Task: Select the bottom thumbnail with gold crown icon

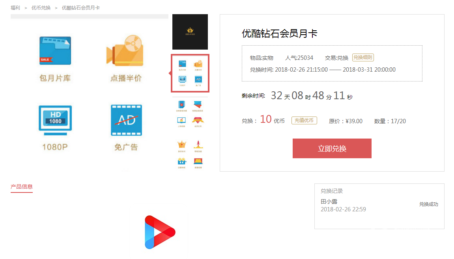Action: [x=190, y=153]
